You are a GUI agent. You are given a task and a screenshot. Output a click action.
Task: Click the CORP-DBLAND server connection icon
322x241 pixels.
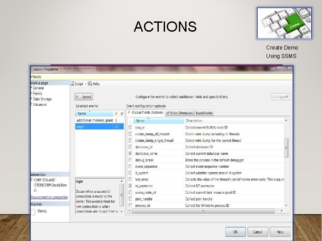coord(31,180)
